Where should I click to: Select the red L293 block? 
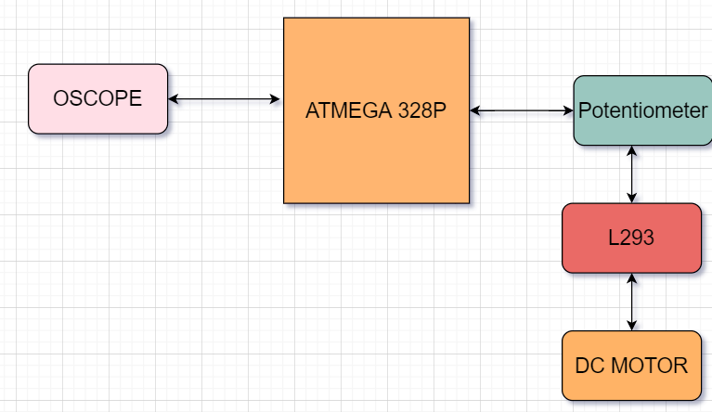(631, 238)
